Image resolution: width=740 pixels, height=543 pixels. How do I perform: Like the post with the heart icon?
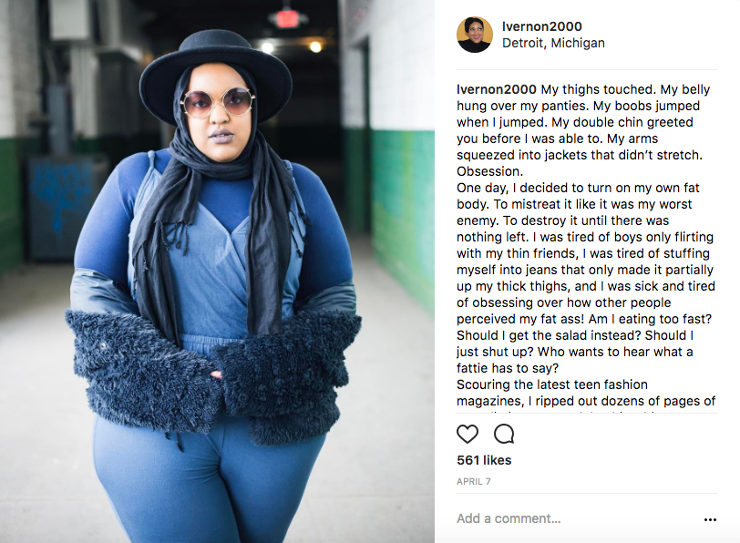click(x=468, y=434)
